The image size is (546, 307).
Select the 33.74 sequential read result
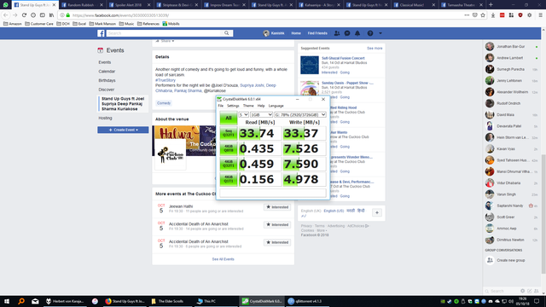point(259,133)
